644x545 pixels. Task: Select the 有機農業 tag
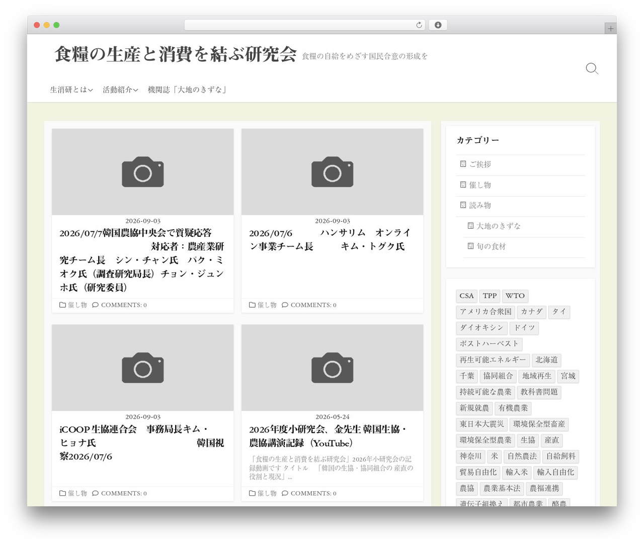[513, 408]
